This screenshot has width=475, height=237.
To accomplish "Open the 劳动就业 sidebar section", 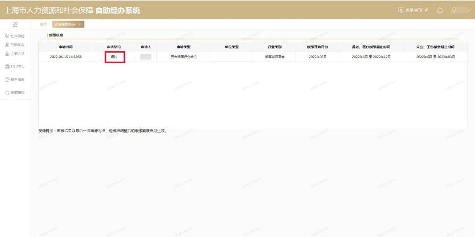I will pos(15,45).
